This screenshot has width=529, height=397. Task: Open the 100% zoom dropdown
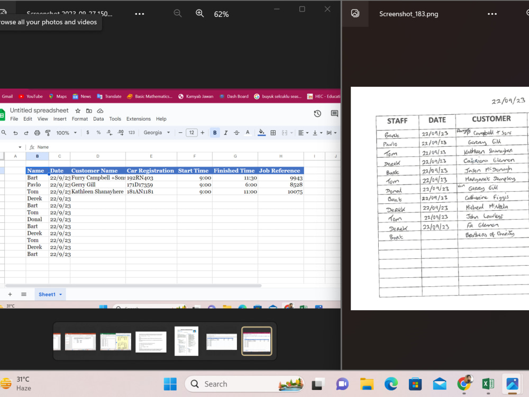pos(67,133)
